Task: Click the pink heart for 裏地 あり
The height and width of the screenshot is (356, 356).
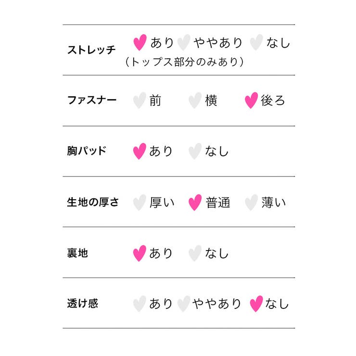Action: click(x=140, y=253)
